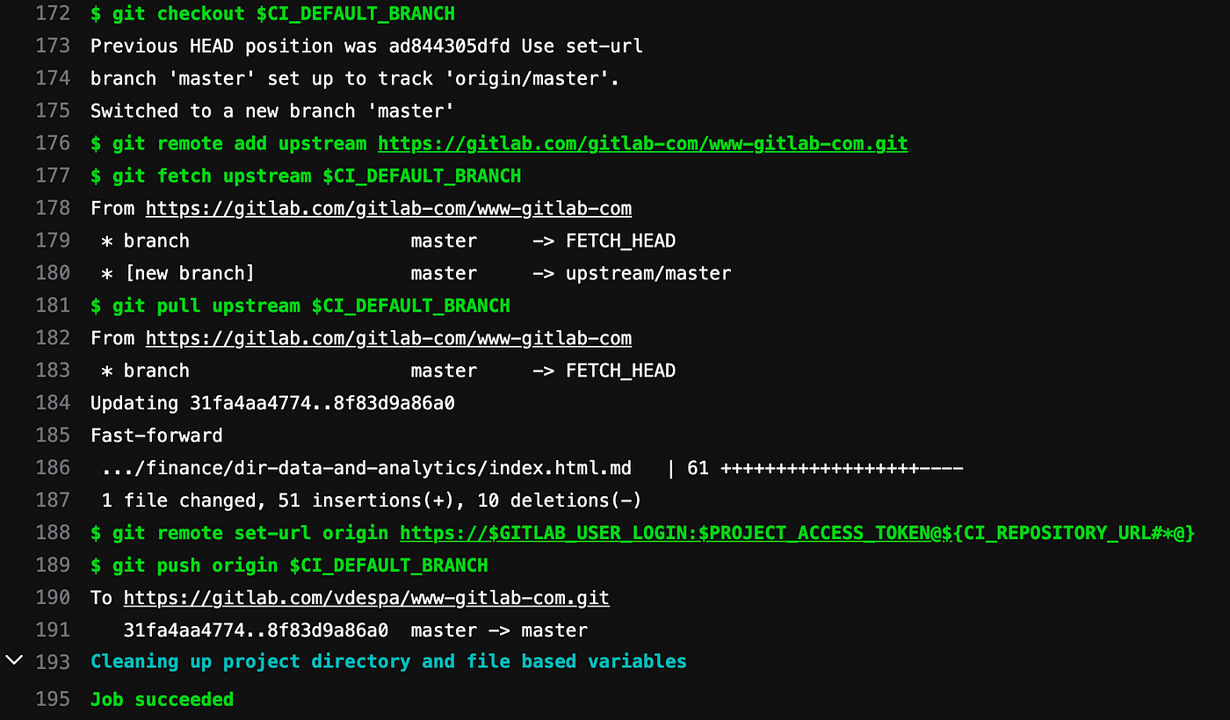Collapse the section chevron at line 193
The height and width of the screenshot is (720, 1230).
(x=14, y=659)
